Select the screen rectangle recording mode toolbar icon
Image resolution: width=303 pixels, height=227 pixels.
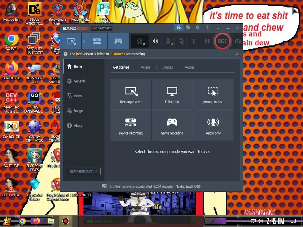click(71, 41)
